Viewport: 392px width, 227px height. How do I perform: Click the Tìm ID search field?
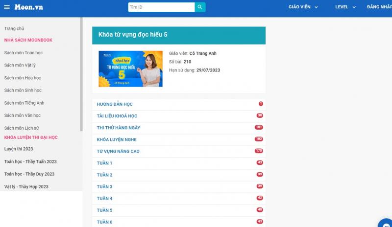(x=161, y=7)
